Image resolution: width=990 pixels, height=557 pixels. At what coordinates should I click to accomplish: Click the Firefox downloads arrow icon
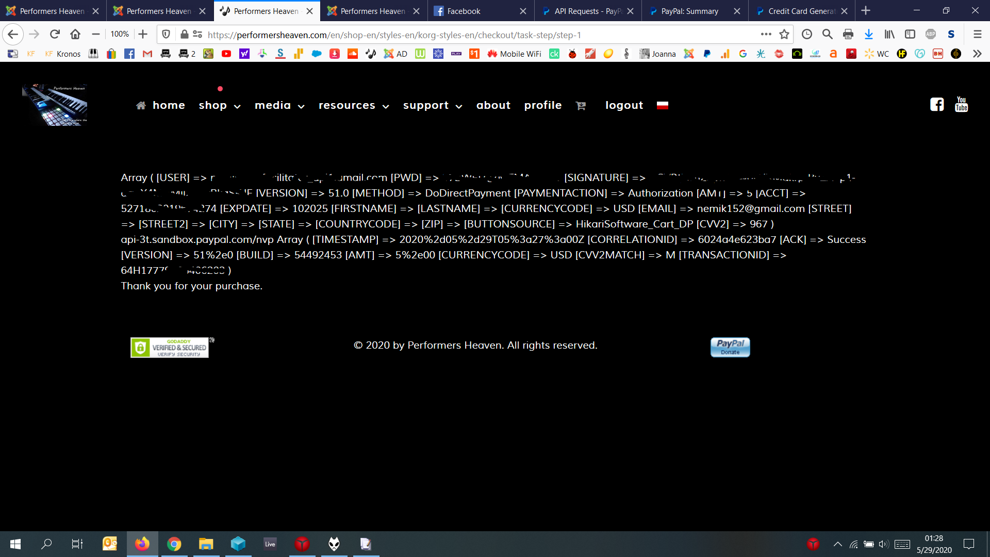click(x=869, y=35)
